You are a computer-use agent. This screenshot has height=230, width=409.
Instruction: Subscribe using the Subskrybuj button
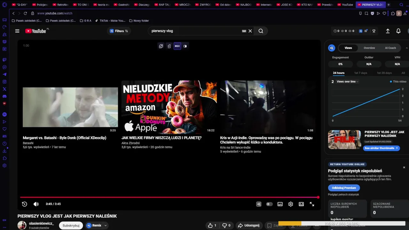(71, 226)
